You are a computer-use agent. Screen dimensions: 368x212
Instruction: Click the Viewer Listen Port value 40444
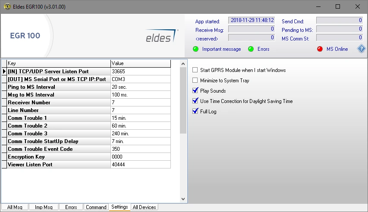pos(141,164)
